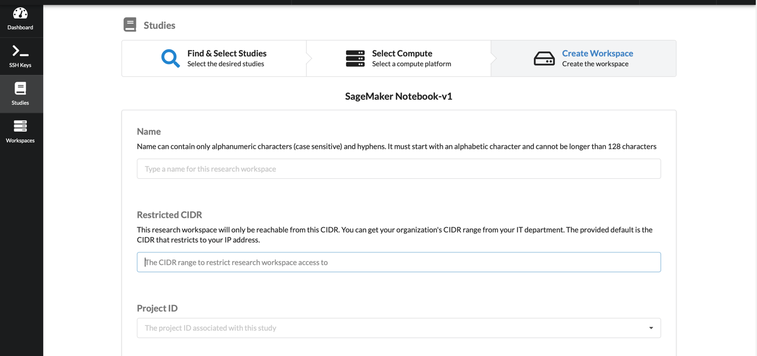The image size is (757, 356).
Task: Click the SageMaker Notebook-v1 heading
Action: click(399, 96)
